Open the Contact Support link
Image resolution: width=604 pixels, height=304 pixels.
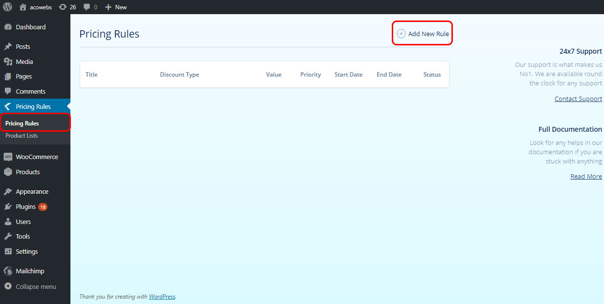pyautogui.click(x=578, y=99)
